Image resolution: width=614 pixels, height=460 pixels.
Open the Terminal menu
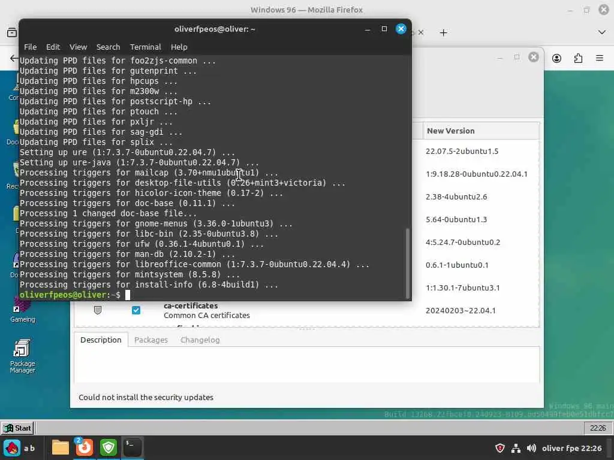point(145,47)
